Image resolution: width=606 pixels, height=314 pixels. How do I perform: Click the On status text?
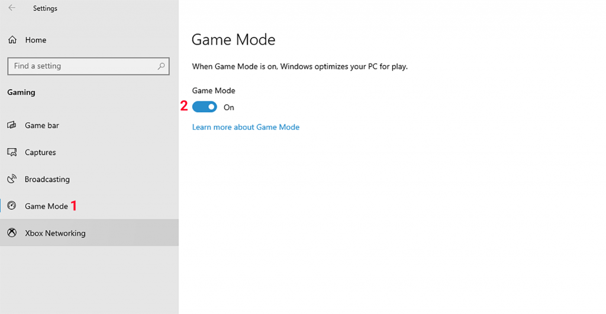(229, 107)
